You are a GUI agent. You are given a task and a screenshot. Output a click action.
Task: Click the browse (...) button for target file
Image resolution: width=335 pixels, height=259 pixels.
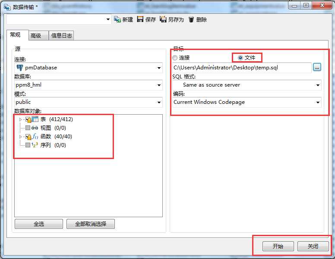click(317, 67)
